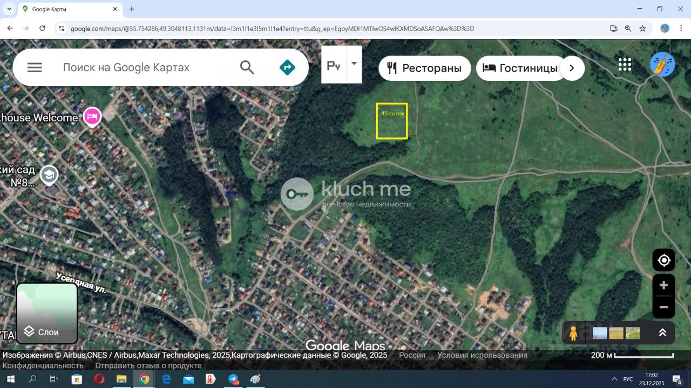Open the Paint app on the taskbar

255,379
